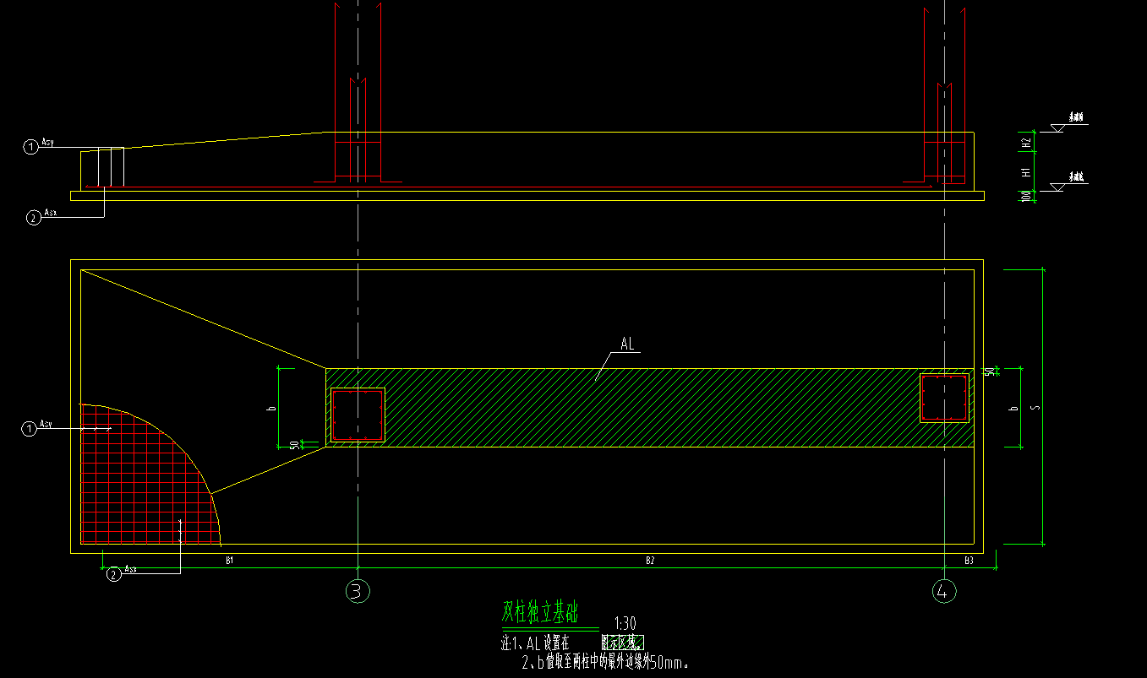Select dimension text H2
Screen dimensions: 1147x678
click(x=1026, y=144)
